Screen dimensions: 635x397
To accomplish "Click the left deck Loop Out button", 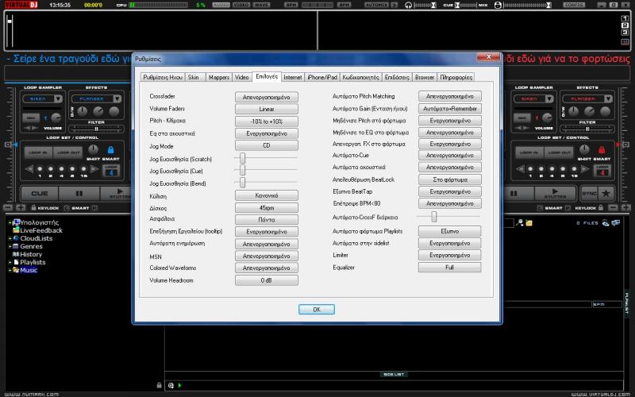I will (68, 152).
